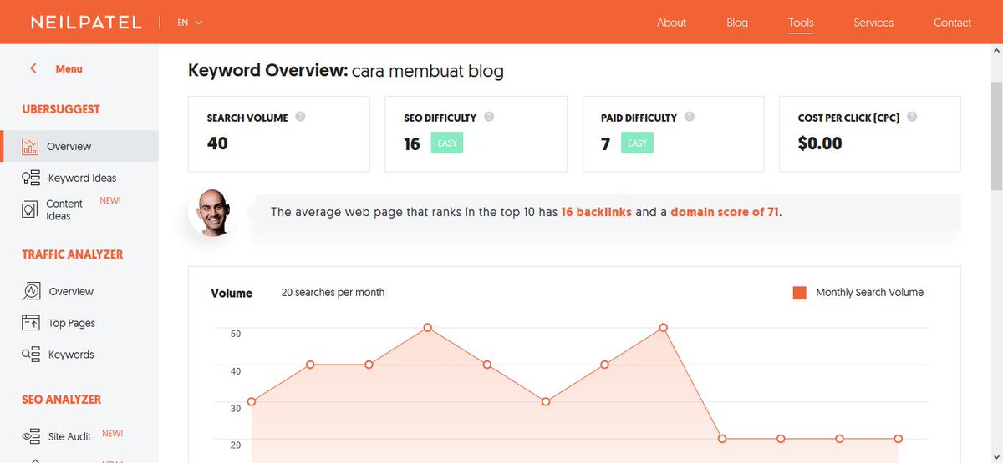Image resolution: width=1003 pixels, height=463 pixels.
Task: Click the CPC value $0.00
Action: (x=820, y=143)
